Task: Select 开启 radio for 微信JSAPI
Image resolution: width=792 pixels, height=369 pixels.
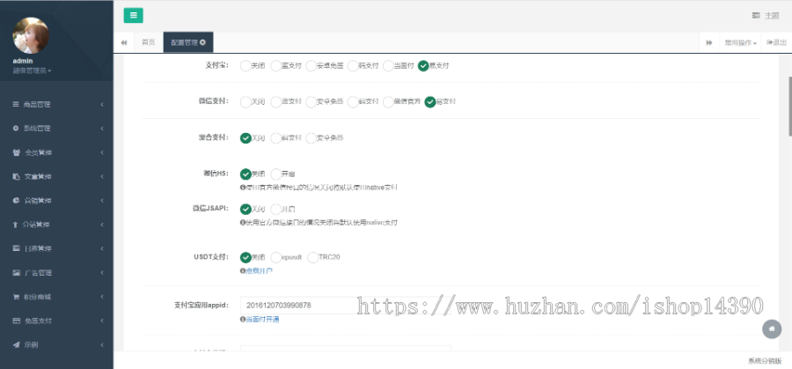Action: [275, 210]
